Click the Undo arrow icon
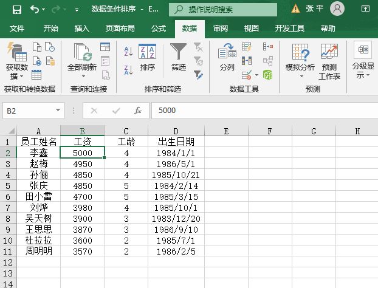The height and width of the screenshot is (288, 378). pos(34,9)
